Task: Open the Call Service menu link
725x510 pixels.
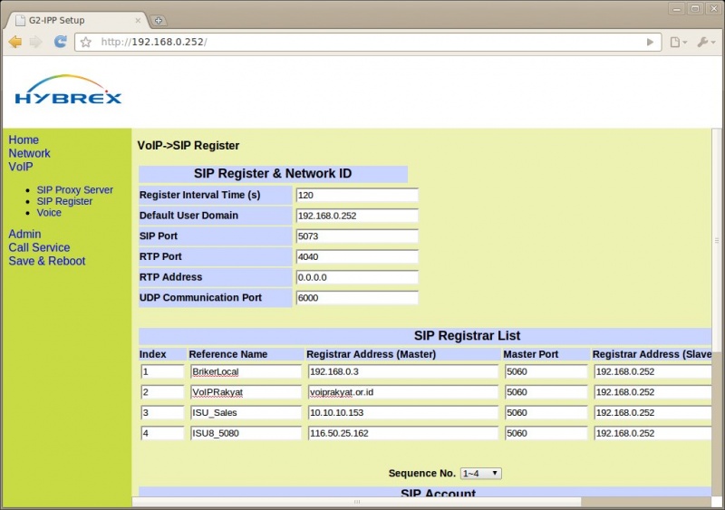Action: [x=39, y=247]
